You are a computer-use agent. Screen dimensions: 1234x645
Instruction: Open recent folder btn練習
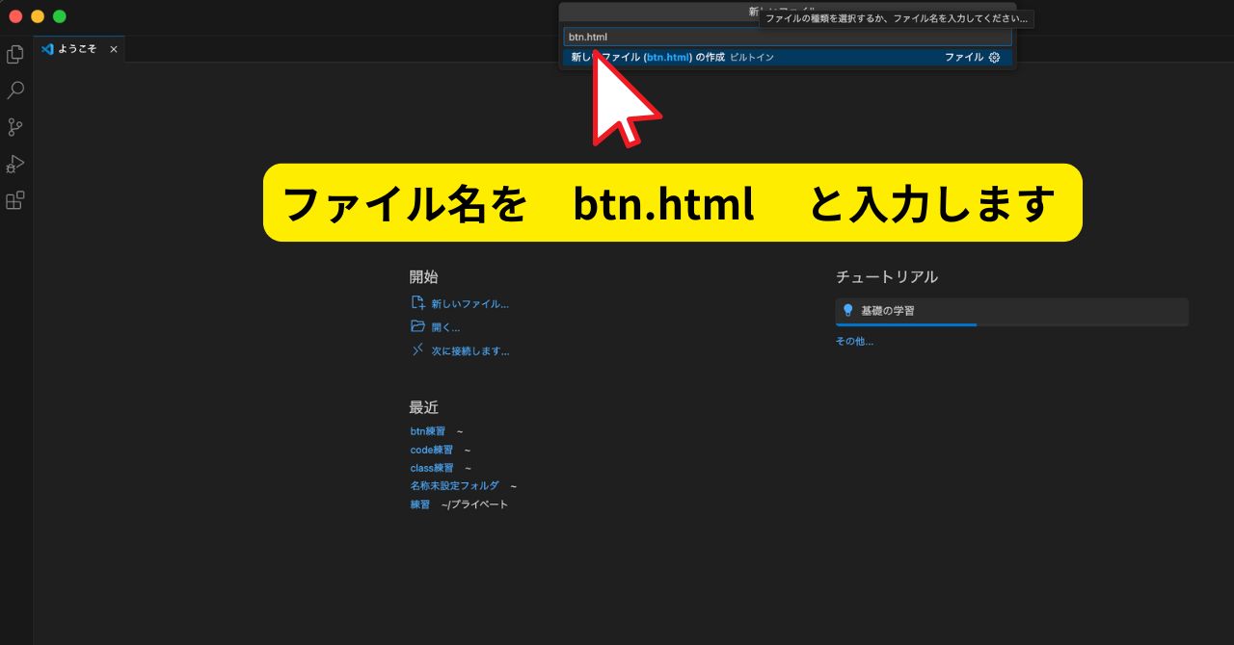425,431
